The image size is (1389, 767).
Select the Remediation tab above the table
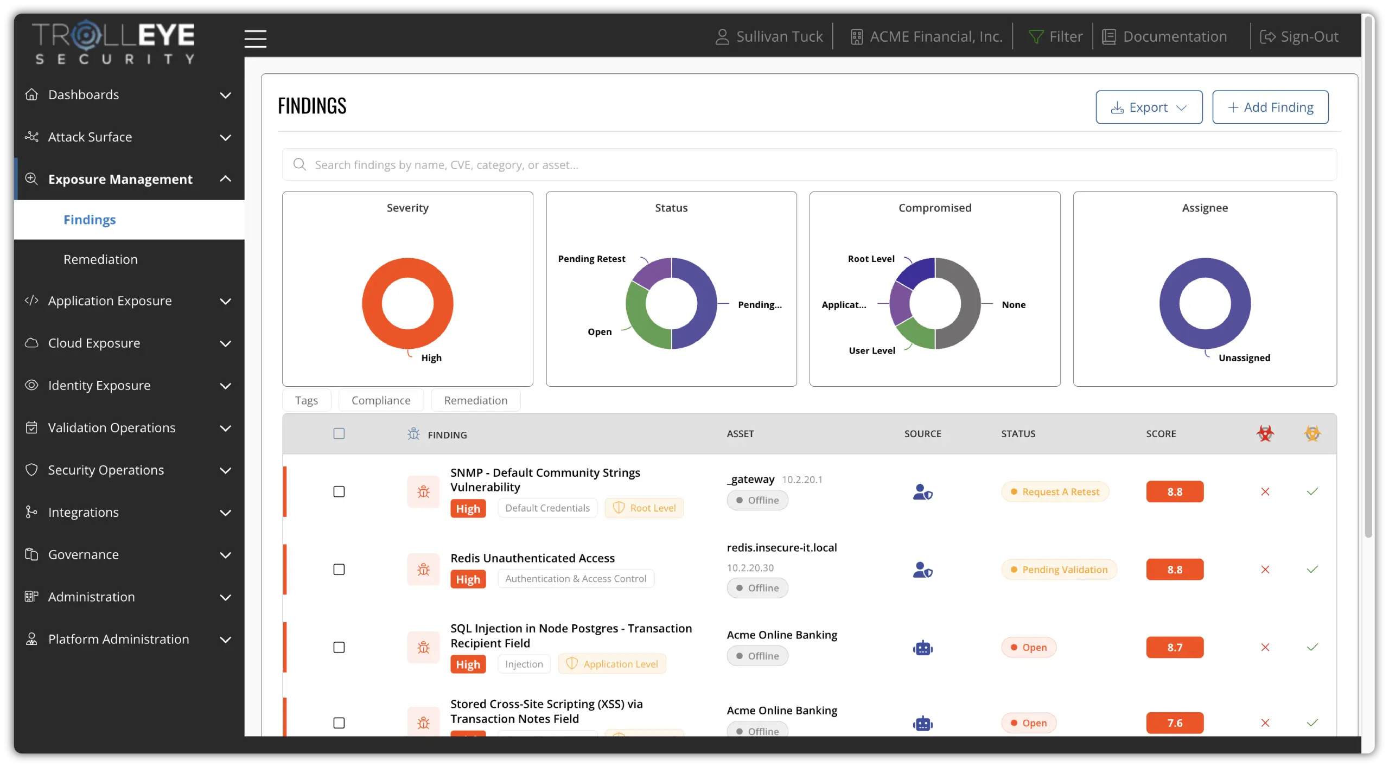475,400
